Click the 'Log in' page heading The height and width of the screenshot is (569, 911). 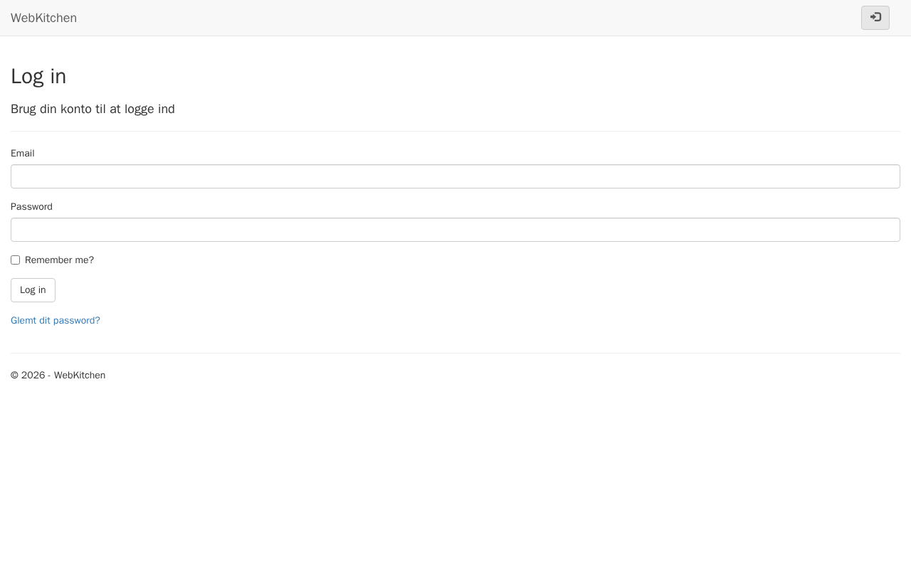pyautogui.click(x=38, y=77)
